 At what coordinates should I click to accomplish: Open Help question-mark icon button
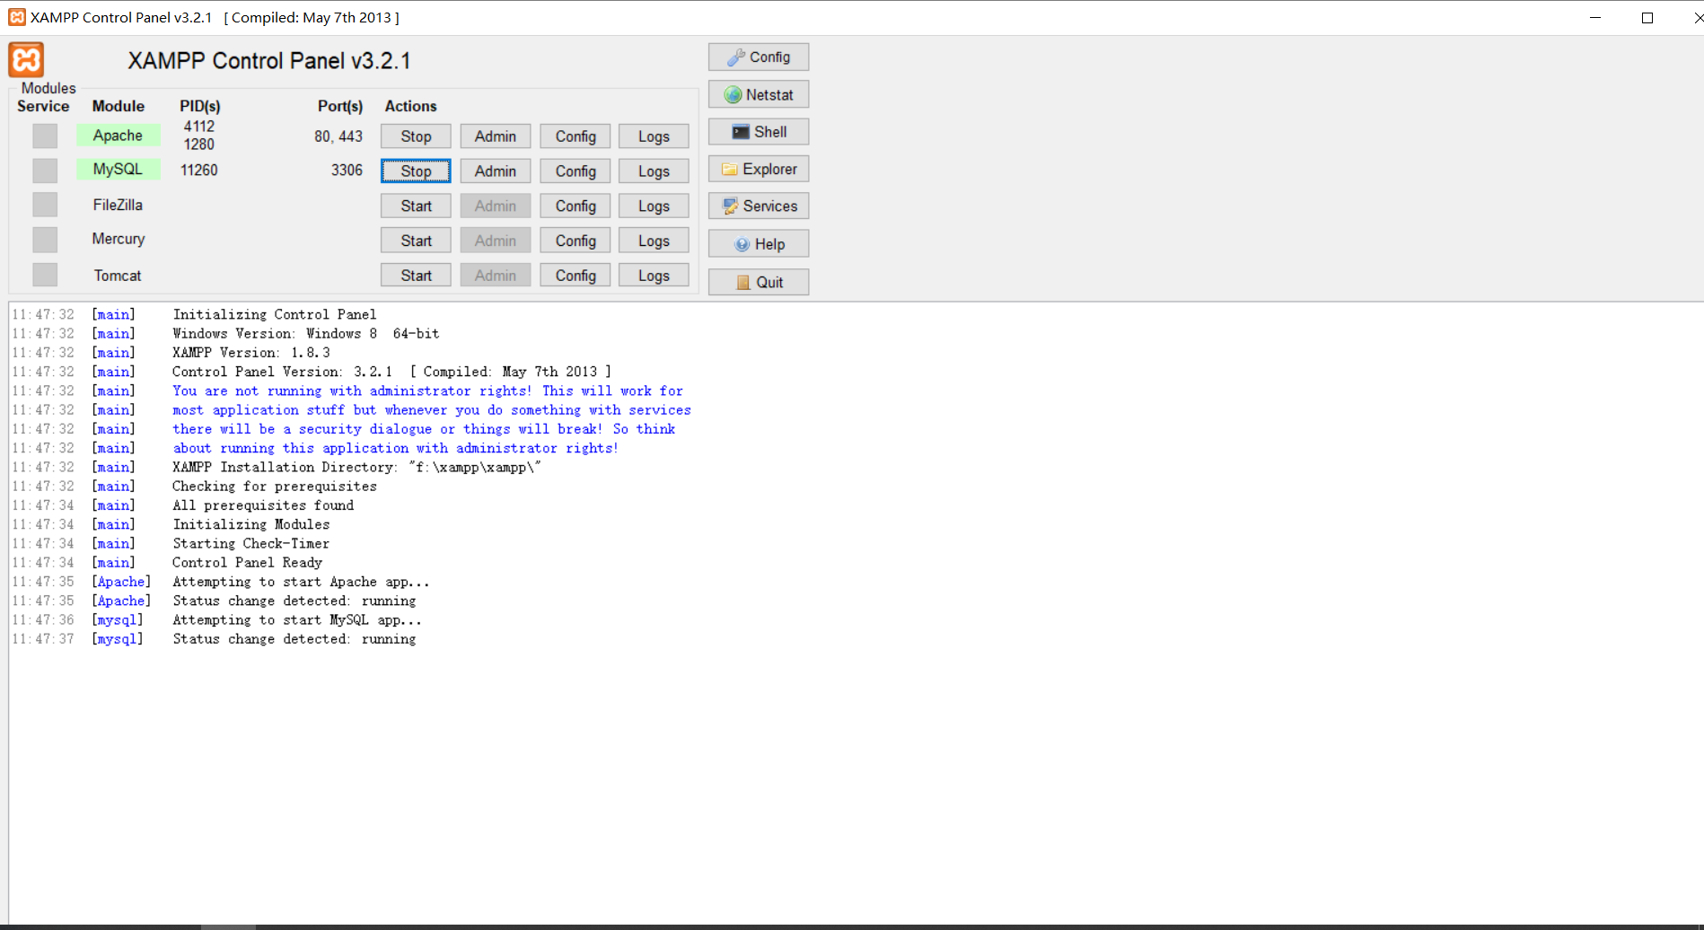tap(759, 244)
